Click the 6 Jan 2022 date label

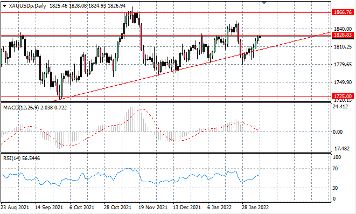coord(220,208)
